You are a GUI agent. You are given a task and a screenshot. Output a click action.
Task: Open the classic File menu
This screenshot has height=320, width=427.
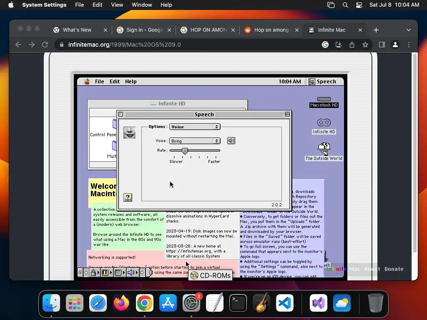(x=99, y=82)
